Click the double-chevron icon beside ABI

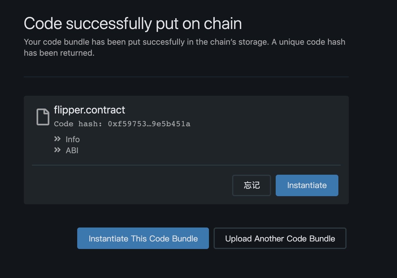click(x=57, y=150)
